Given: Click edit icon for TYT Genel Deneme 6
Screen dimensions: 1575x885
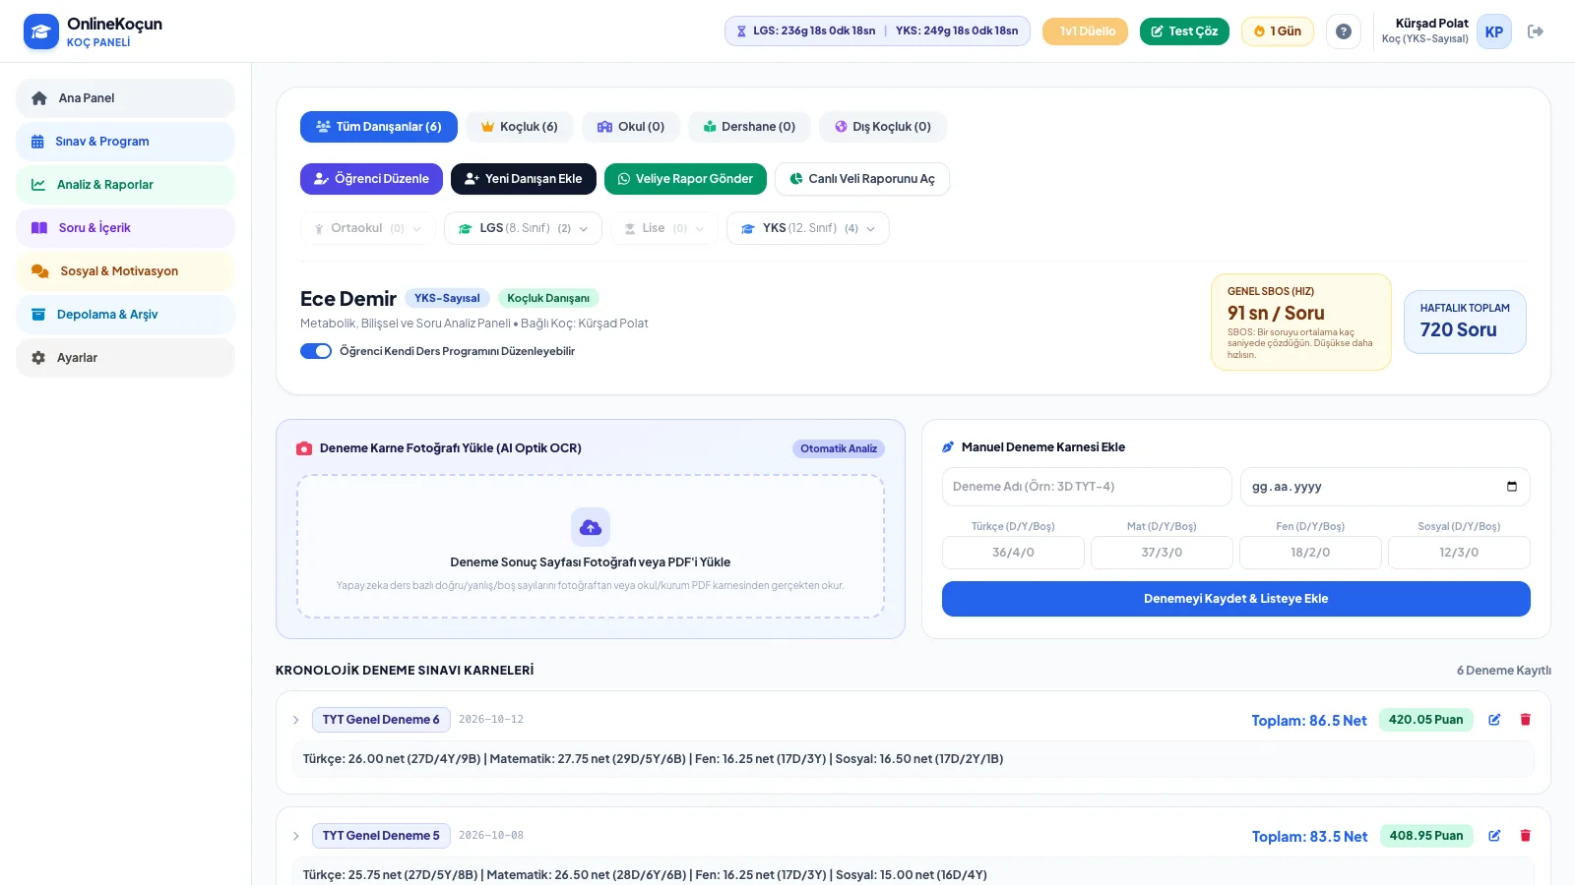Looking at the screenshot, I should pyautogui.click(x=1494, y=720).
